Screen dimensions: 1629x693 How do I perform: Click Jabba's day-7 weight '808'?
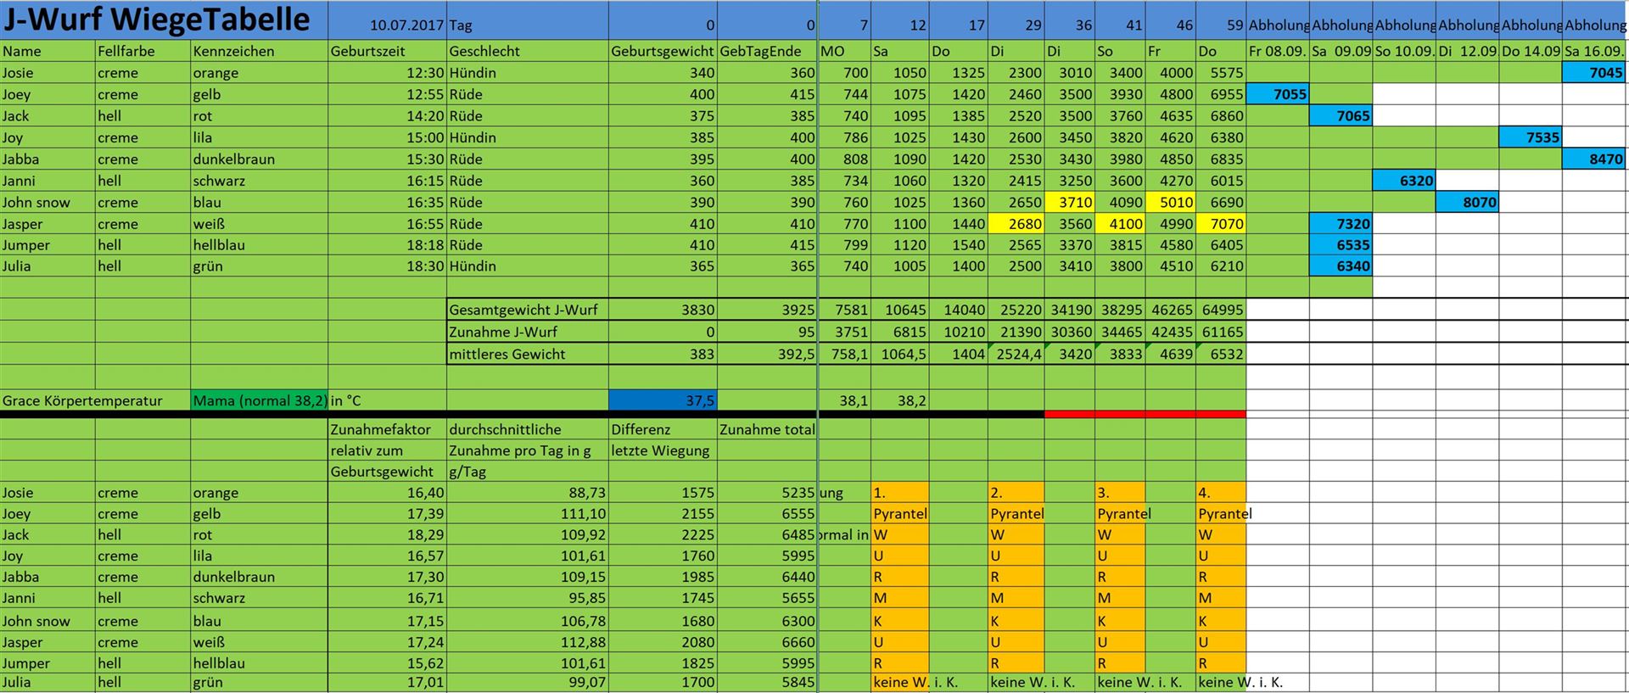click(844, 159)
